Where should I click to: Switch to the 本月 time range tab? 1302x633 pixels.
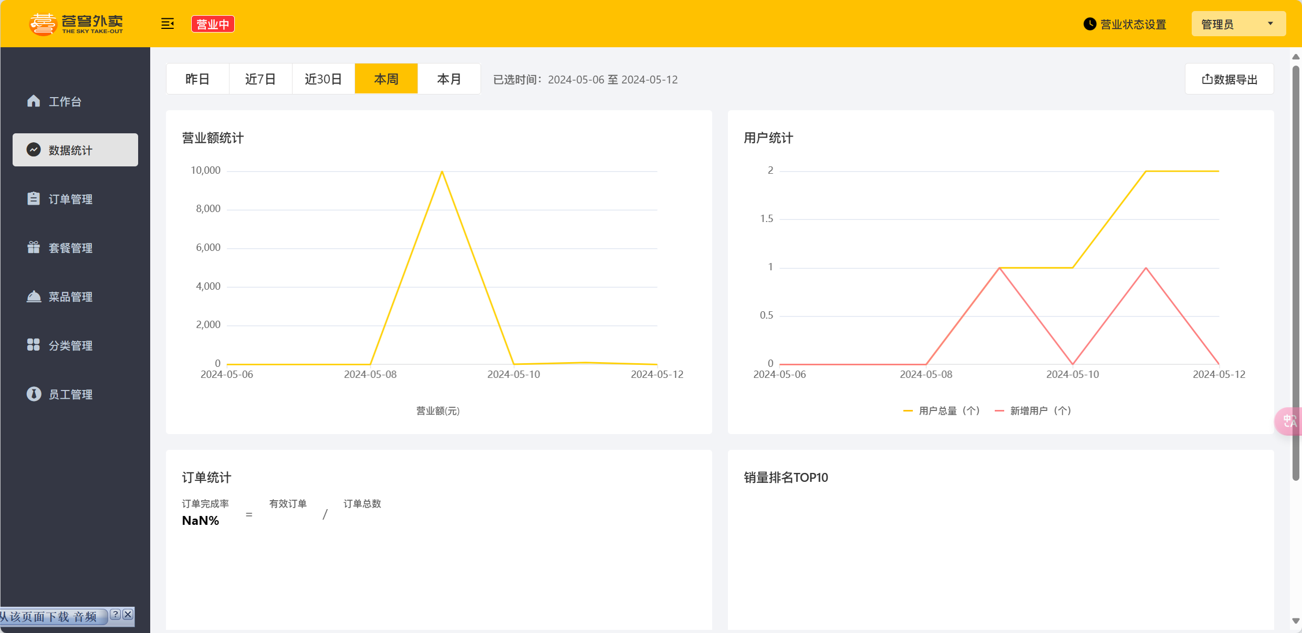(x=449, y=79)
